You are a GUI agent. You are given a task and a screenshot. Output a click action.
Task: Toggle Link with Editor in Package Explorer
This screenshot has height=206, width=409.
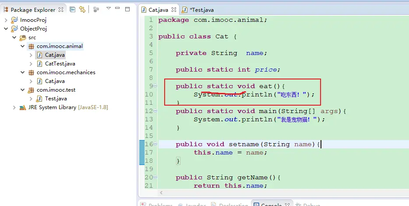[82, 9]
